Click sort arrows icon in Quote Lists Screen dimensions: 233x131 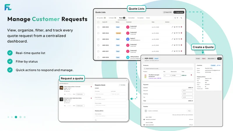click(181, 18)
